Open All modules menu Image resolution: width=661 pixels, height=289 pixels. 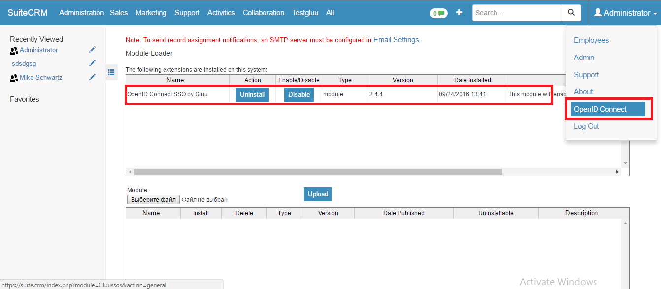point(330,13)
